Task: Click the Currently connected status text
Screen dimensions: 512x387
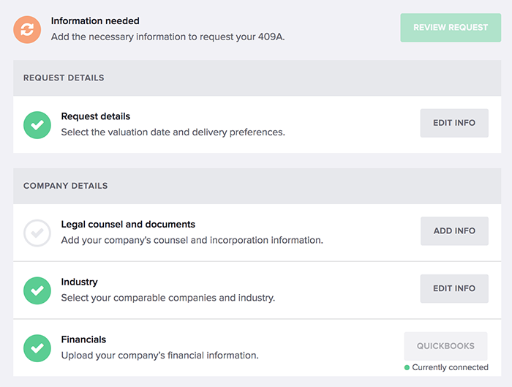Action: click(451, 367)
